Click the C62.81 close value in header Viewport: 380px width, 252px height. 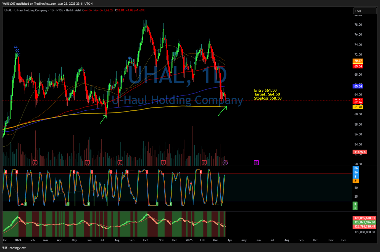pos(120,10)
